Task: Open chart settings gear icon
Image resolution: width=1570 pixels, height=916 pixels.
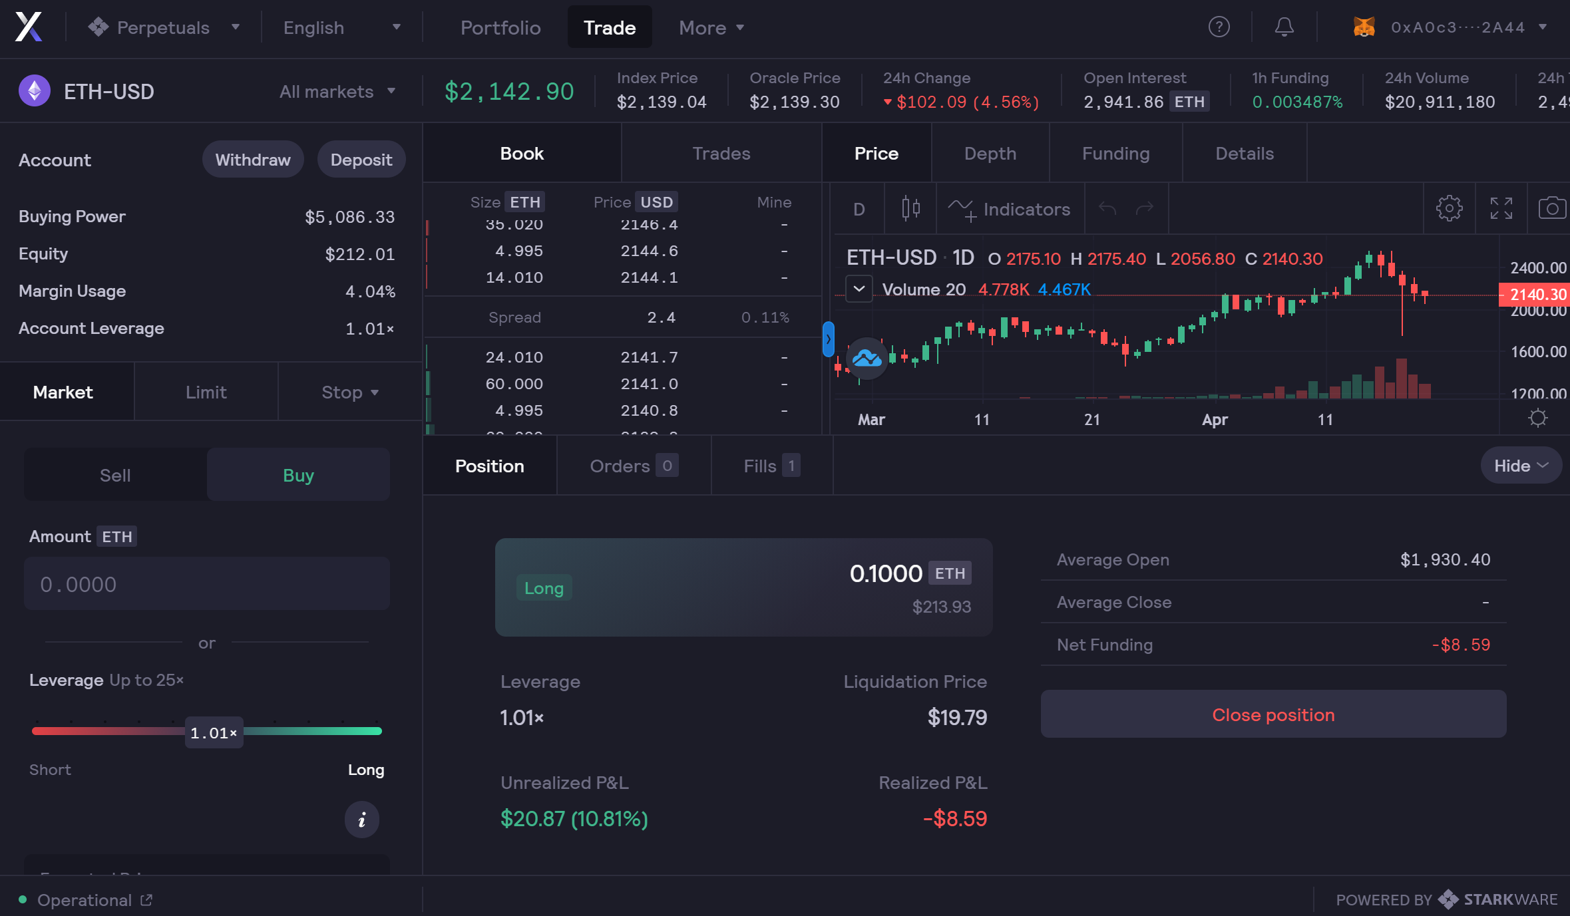Action: tap(1449, 209)
